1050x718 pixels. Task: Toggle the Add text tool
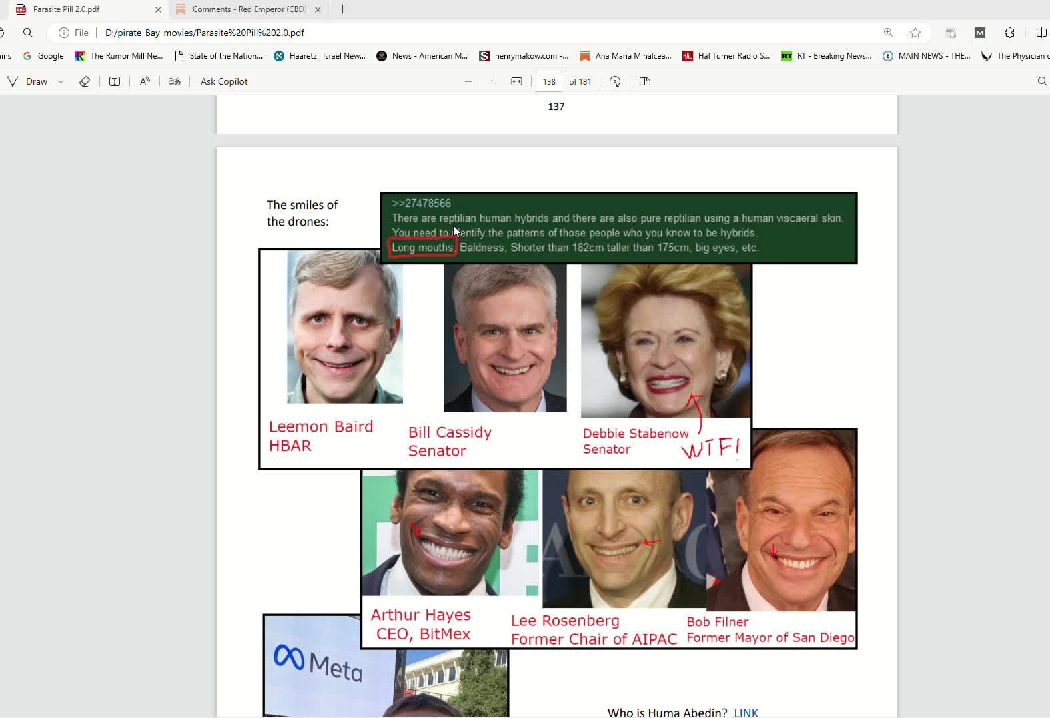115,81
